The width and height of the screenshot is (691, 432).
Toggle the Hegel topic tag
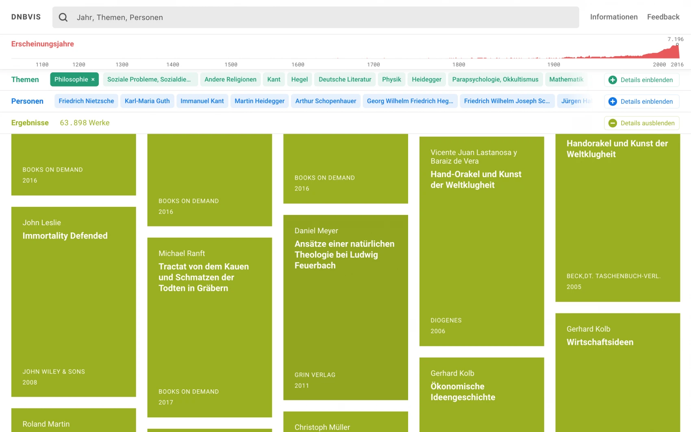299,80
